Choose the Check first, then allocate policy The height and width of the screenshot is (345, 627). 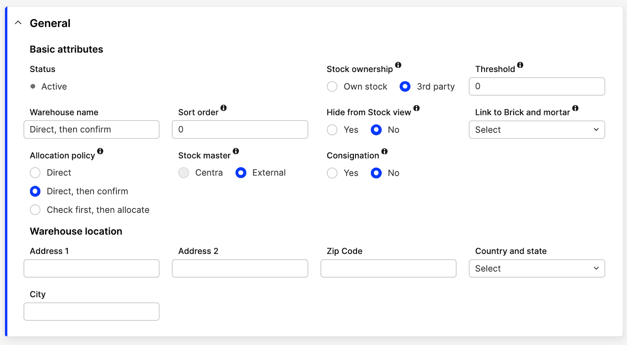pyautogui.click(x=35, y=210)
